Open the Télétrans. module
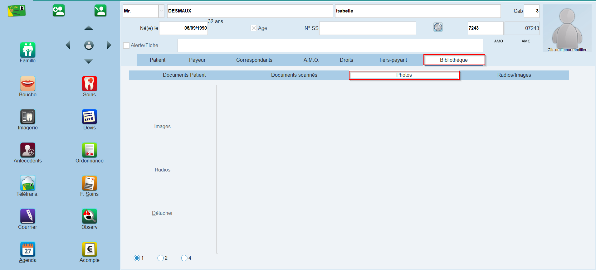The height and width of the screenshot is (270, 596). [28, 183]
